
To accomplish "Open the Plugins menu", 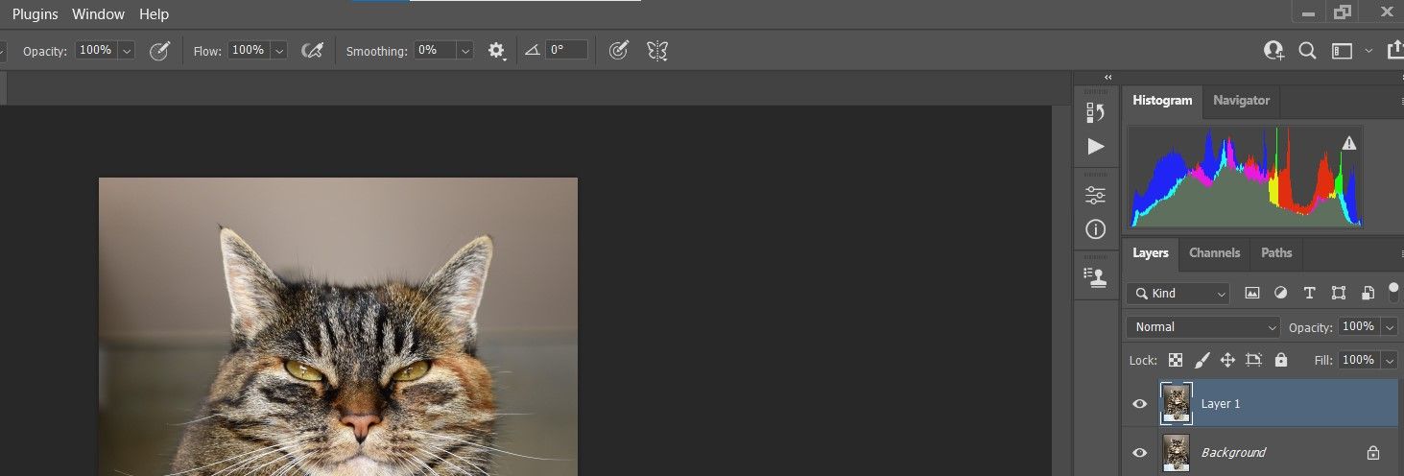I will click(x=36, y=13).
